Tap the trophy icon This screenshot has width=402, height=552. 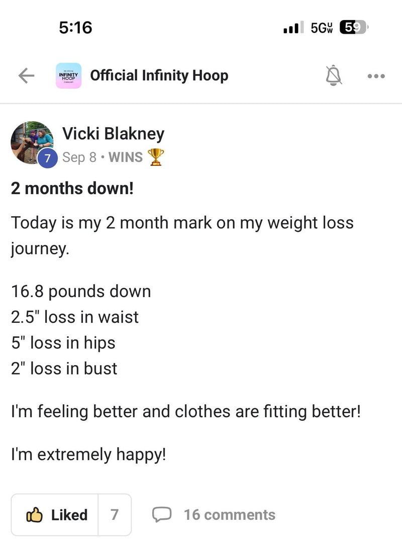(156, 157)
